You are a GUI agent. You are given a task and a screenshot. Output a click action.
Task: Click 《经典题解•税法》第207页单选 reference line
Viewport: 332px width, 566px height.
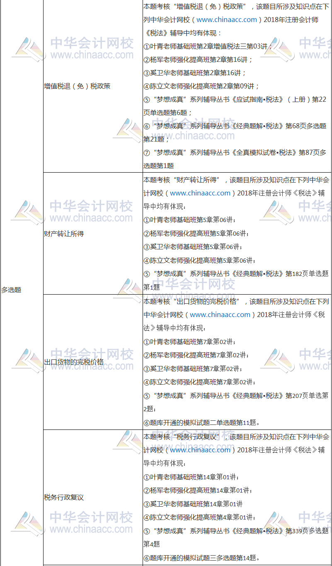[x=236, y=395]
